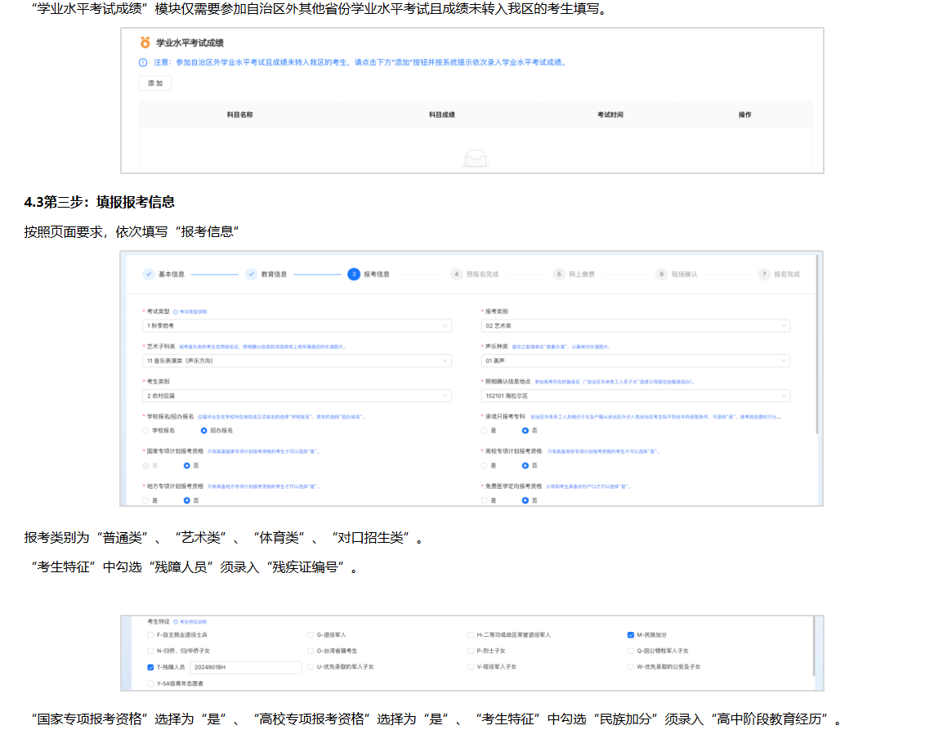Click the checkmark icon for 基本信息 step
Screen dimensions: 943x730
click(x=149, y=274)
